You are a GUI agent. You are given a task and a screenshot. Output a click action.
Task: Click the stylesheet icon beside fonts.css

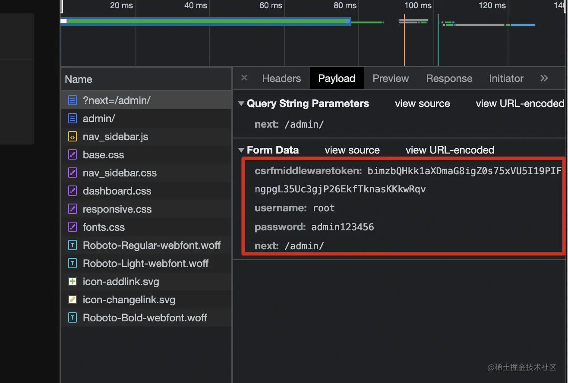point(73,227)
